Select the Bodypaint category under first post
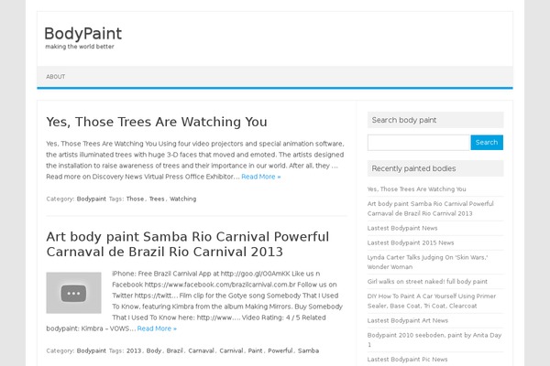This screenshot has height=366, width=550. click(91, 199)
